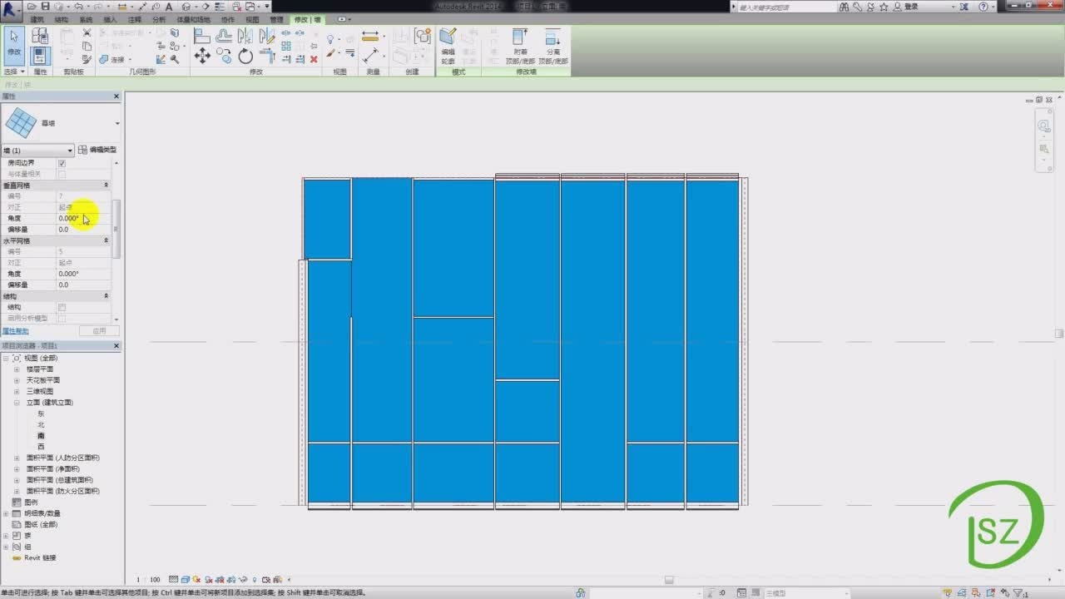This screenshot has width=1065, height=599.
Task: Click the Properties panel vertical scrollbar
Action: pyautogui.click(x=116, y=229)
